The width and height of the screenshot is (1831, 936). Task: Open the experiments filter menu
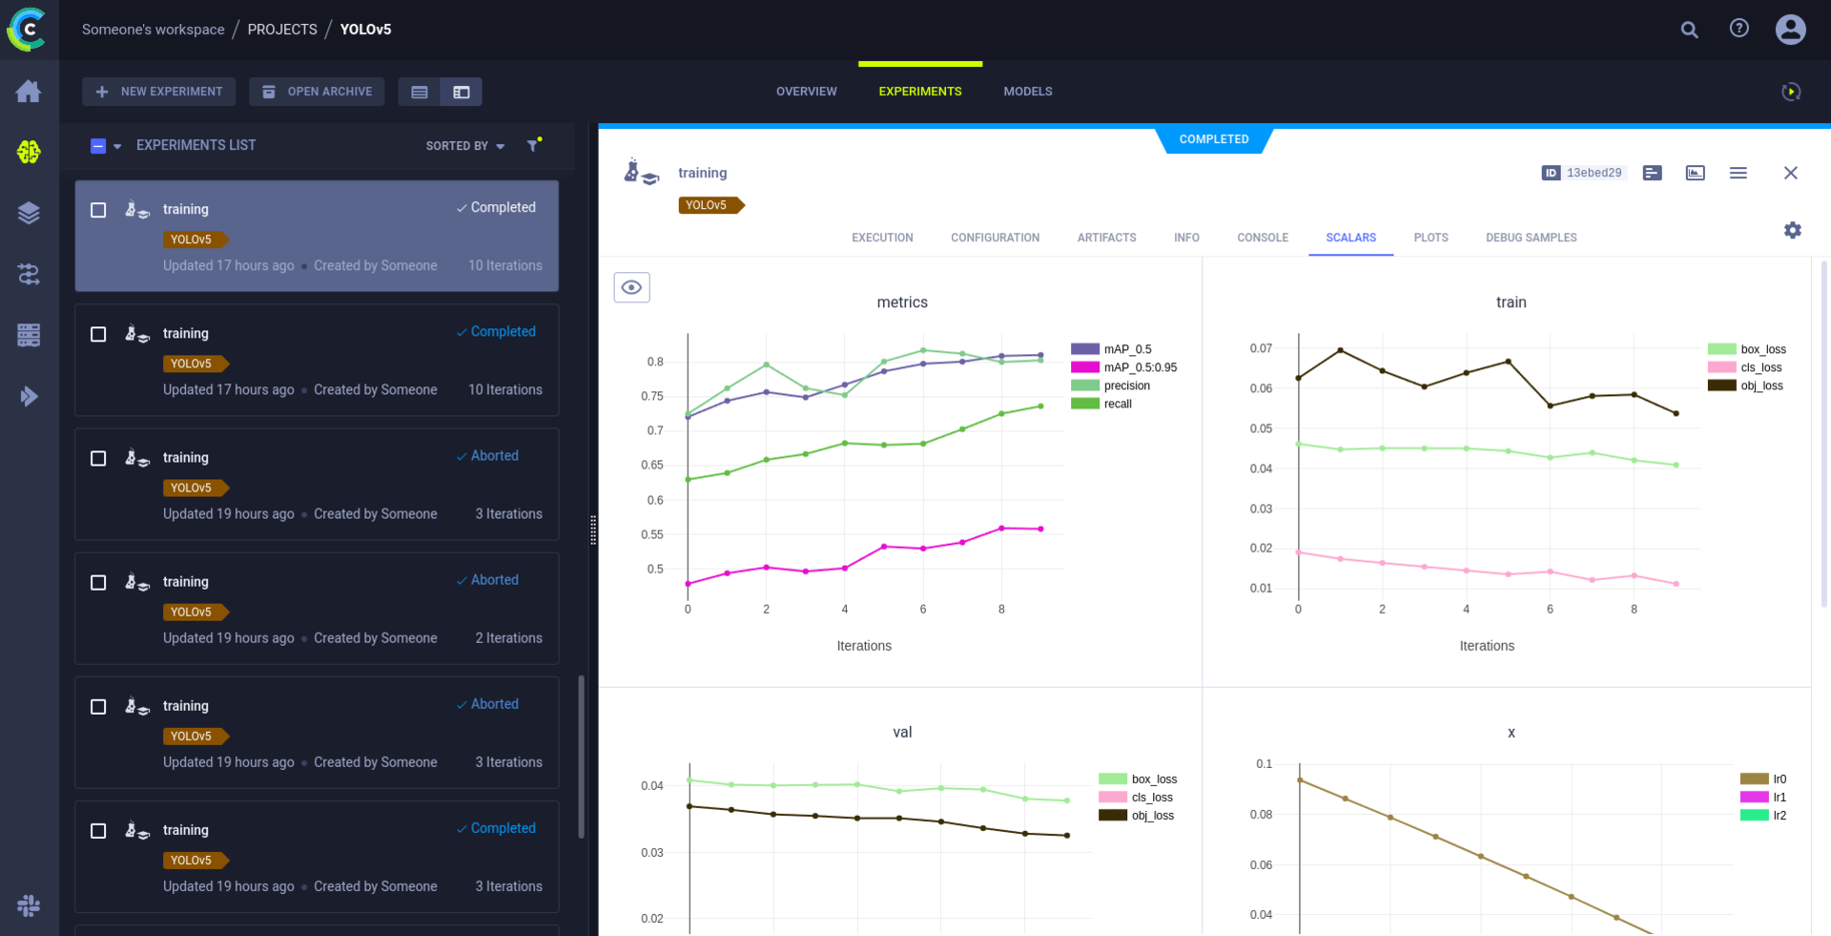[x=533, y=145]
